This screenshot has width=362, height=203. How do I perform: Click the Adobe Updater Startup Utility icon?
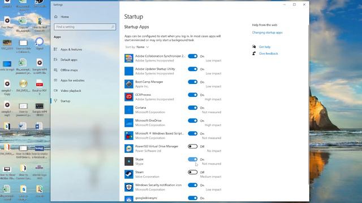pos(129,71)
